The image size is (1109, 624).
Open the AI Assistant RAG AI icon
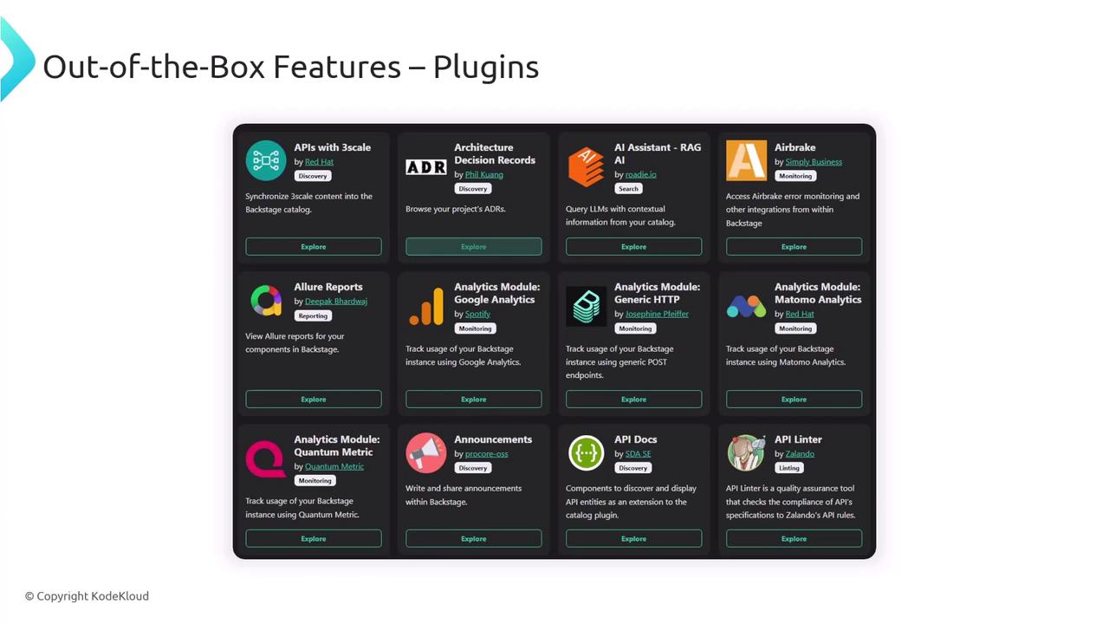[586, 166]
